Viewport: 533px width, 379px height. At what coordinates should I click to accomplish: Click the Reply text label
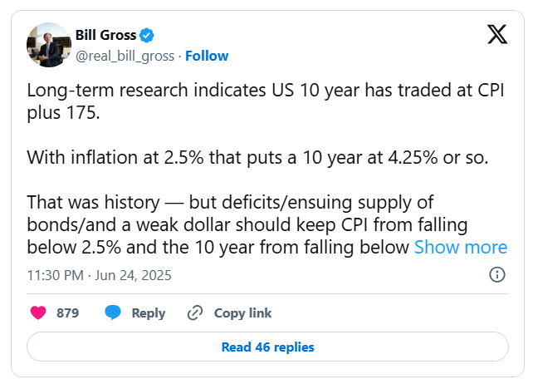click(149, 313)
